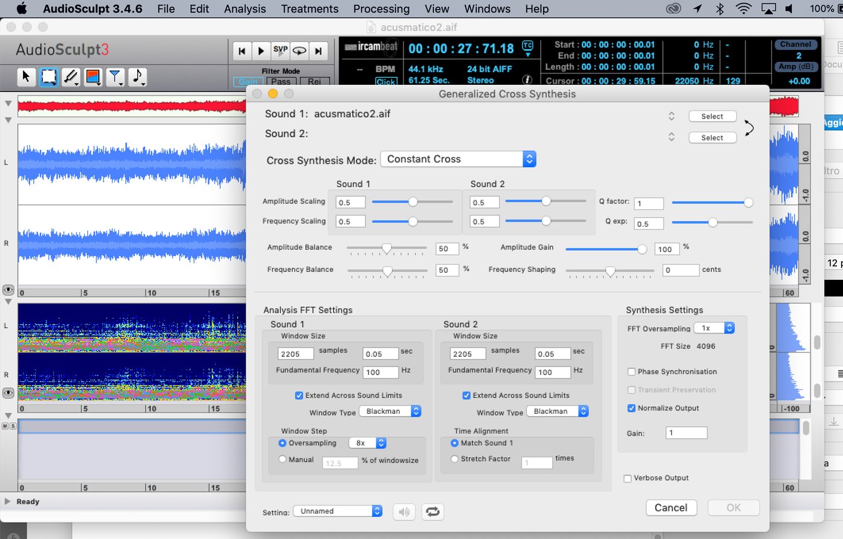Select Manual window step radio button
This screenshot has height=539, width=843.
click(282, 459)
